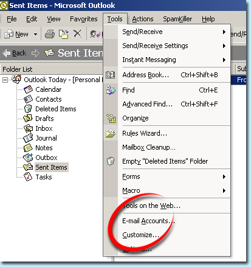251x267 pixels.
Task: Open the Edit menu
Action: 32,19
